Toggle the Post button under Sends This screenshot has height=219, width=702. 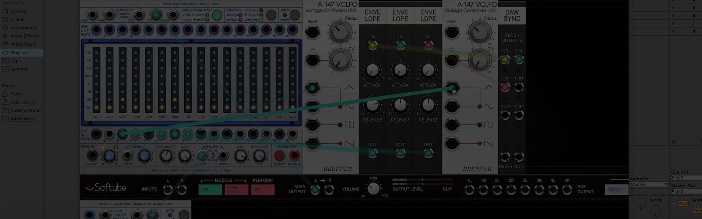[682, 203]
